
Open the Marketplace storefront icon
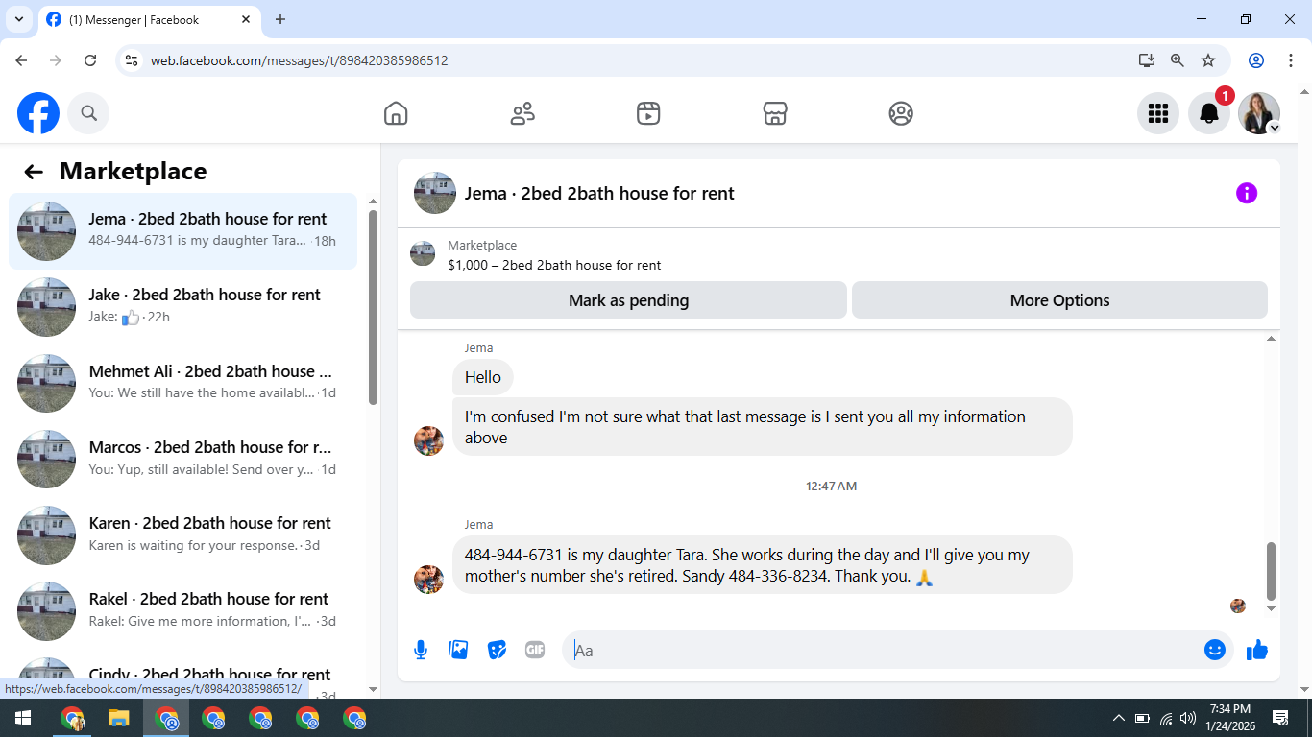pos(775,113)
